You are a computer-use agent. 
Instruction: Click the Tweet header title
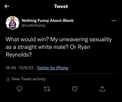click(x=61, y=6)
